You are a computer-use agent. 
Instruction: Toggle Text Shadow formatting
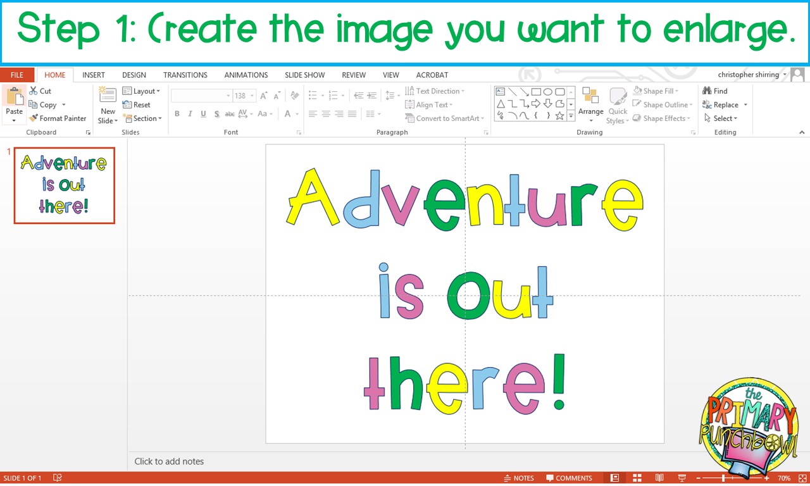217,114
